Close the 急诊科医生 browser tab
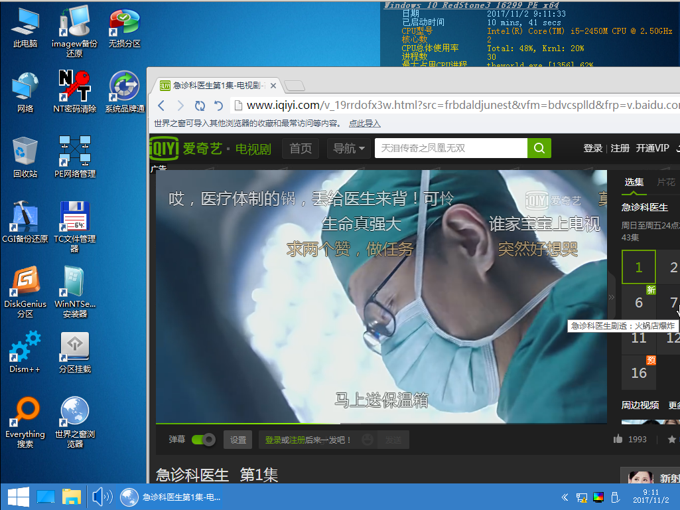 273,86
